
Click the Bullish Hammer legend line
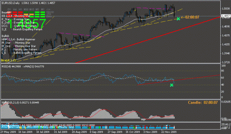click(18, 39)
